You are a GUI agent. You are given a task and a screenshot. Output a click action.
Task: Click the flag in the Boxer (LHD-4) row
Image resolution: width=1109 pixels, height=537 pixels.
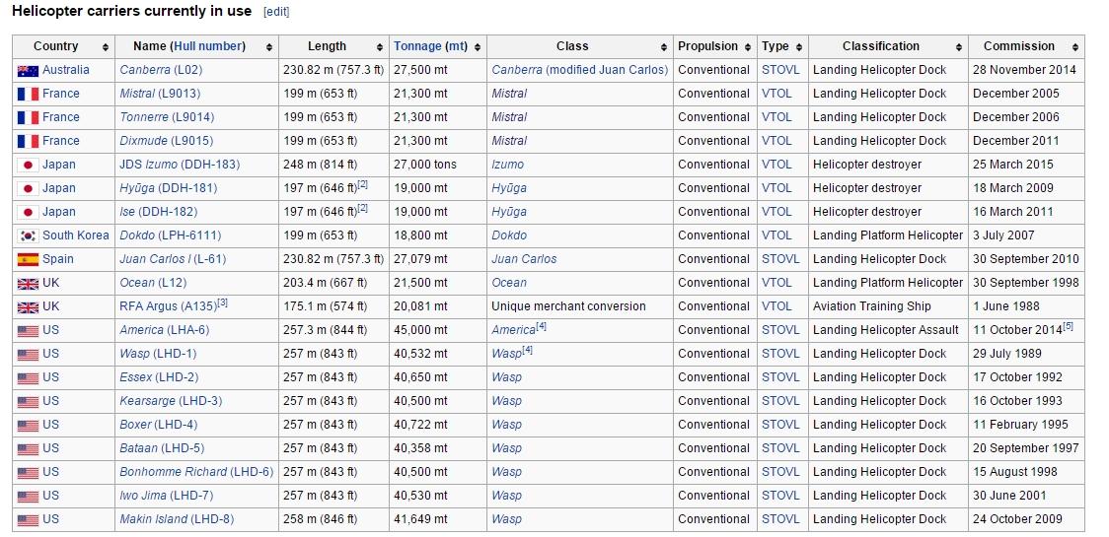tap(28, 426)
